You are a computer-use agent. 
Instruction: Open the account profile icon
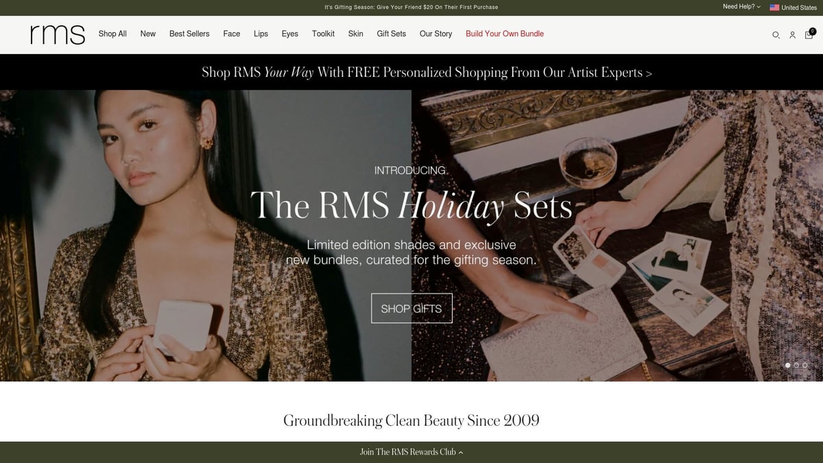(x=792, y=35)
